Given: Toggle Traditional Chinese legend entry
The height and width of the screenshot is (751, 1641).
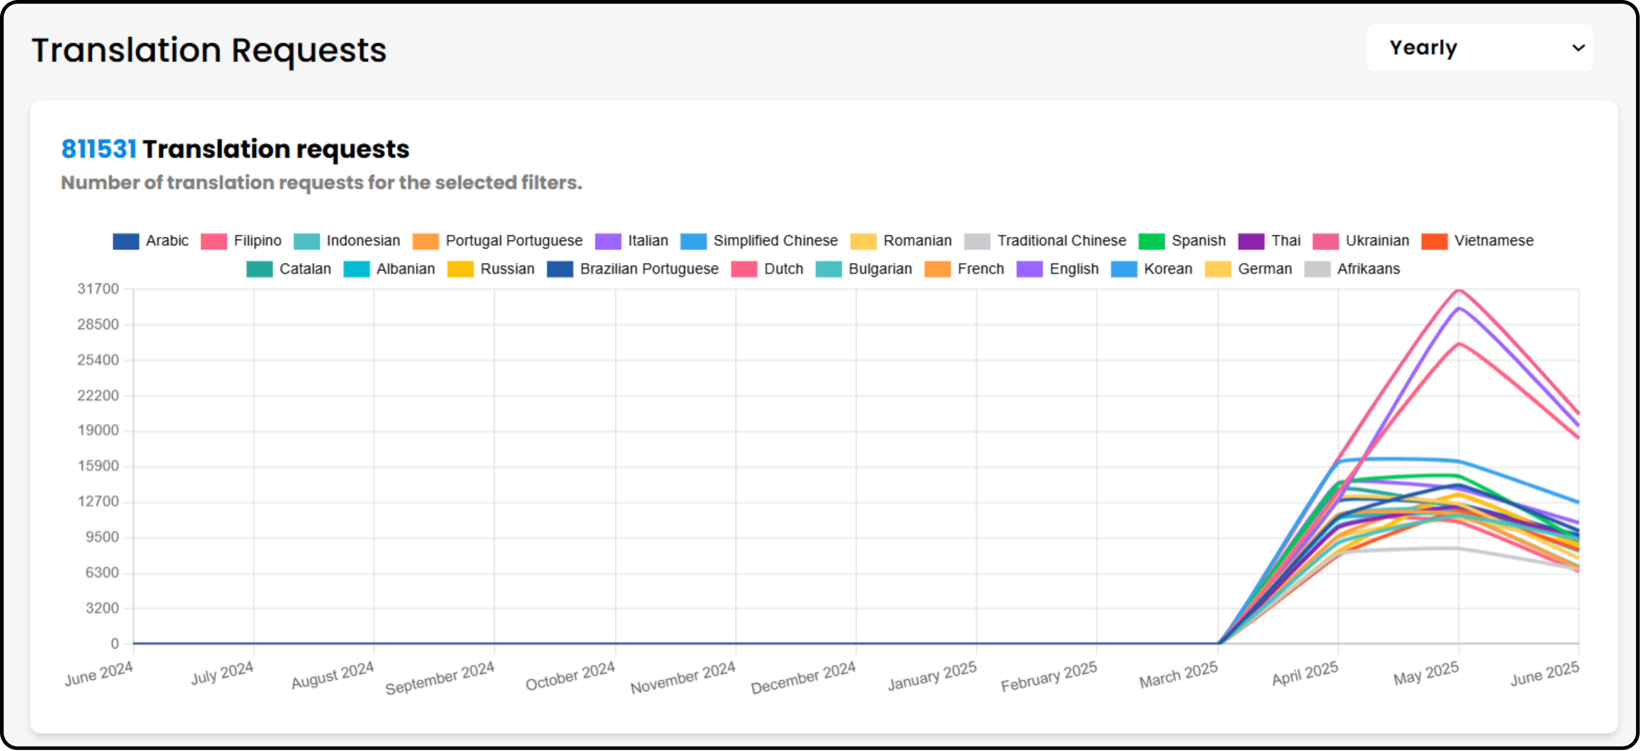Looking at the screenshot, I should coord(1045,241).
